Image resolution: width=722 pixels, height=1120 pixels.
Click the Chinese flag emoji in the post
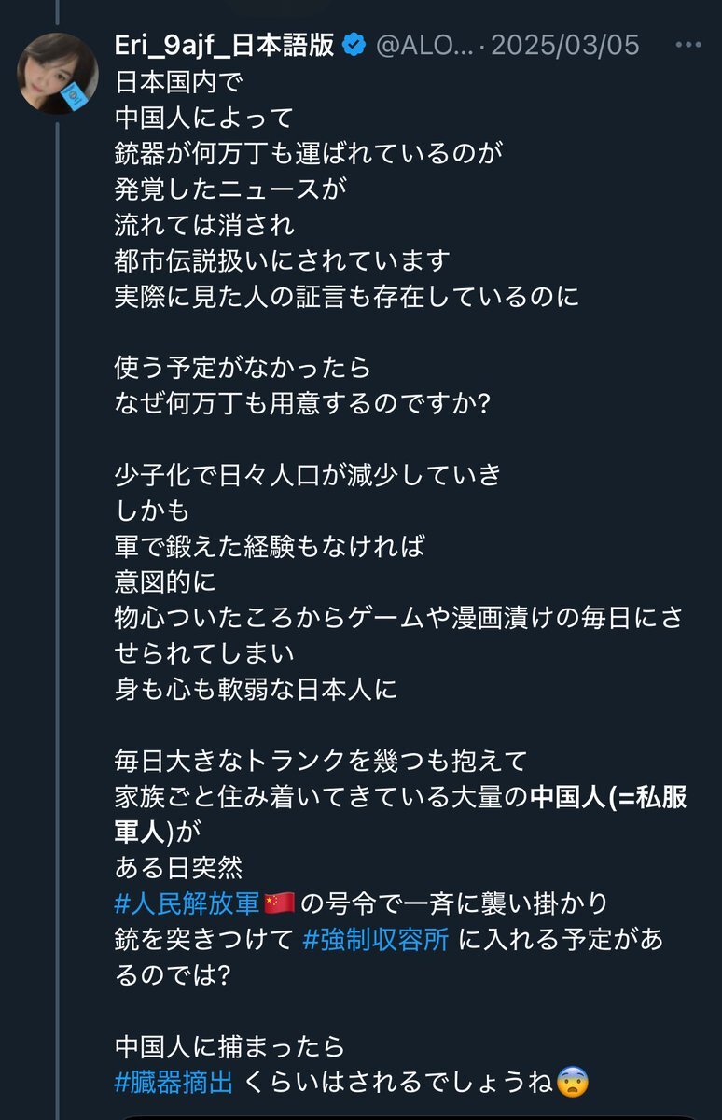[x=280, y=903]
